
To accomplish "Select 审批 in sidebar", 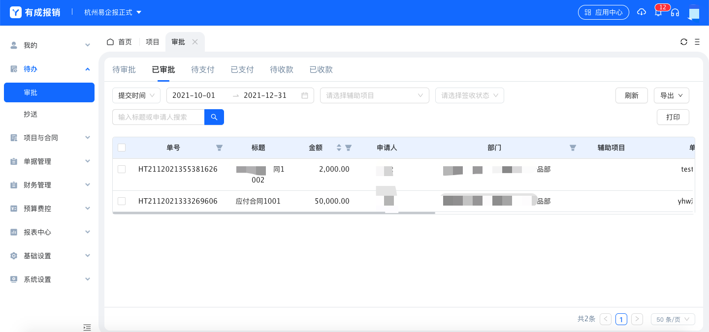I will [x=49, y=92].
